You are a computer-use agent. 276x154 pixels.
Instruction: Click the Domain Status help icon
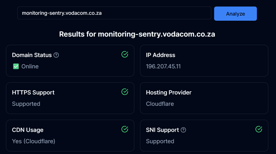(x=56, y=55)
